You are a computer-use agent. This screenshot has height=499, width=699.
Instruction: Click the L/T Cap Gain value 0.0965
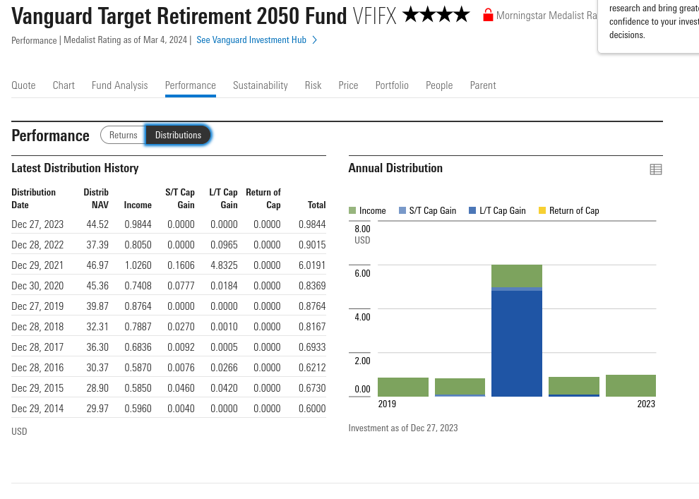224,245
